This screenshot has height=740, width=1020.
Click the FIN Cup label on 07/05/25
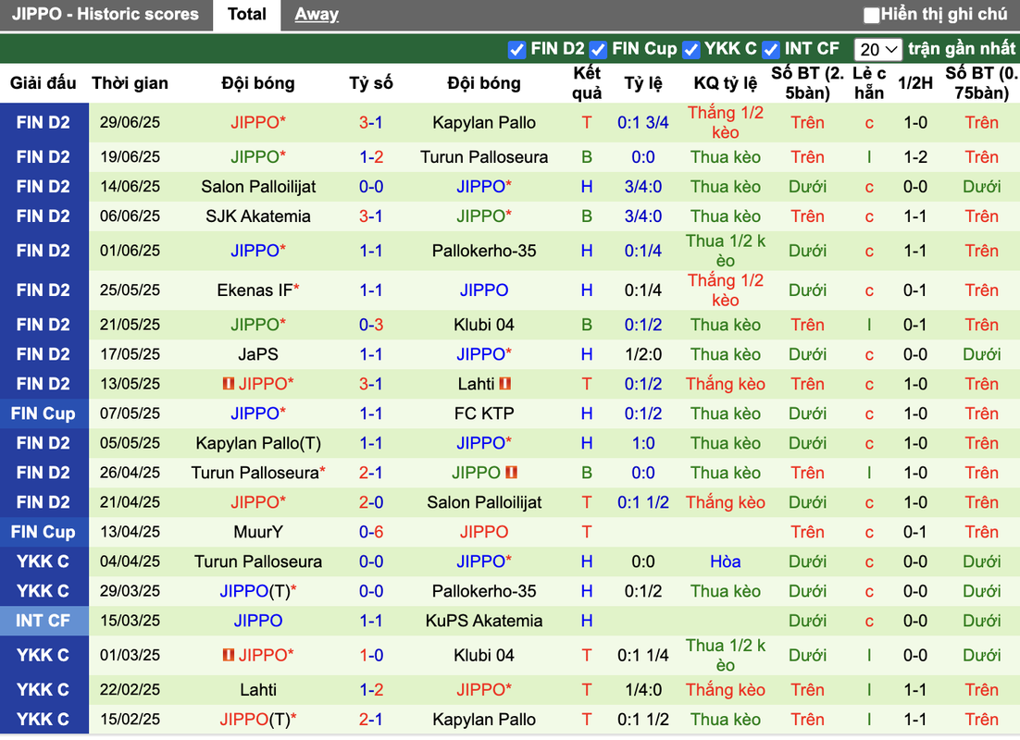click(x=43, y=413)
